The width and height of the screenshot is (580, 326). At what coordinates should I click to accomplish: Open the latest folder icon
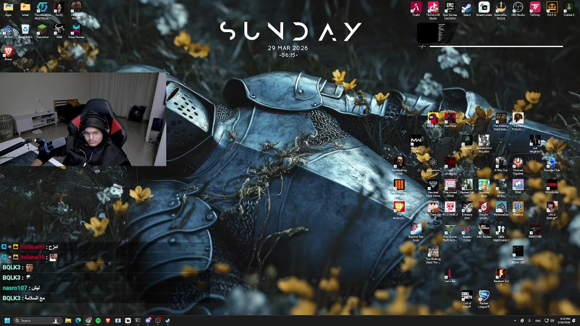point(25,10)
